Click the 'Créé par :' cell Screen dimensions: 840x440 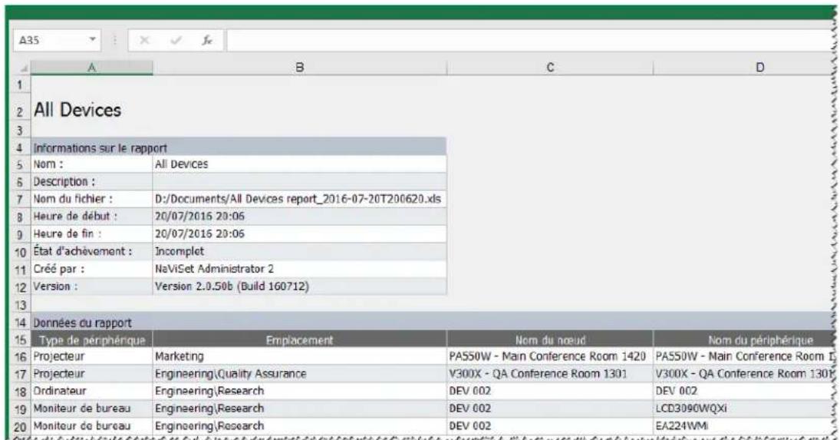[91, 269]
